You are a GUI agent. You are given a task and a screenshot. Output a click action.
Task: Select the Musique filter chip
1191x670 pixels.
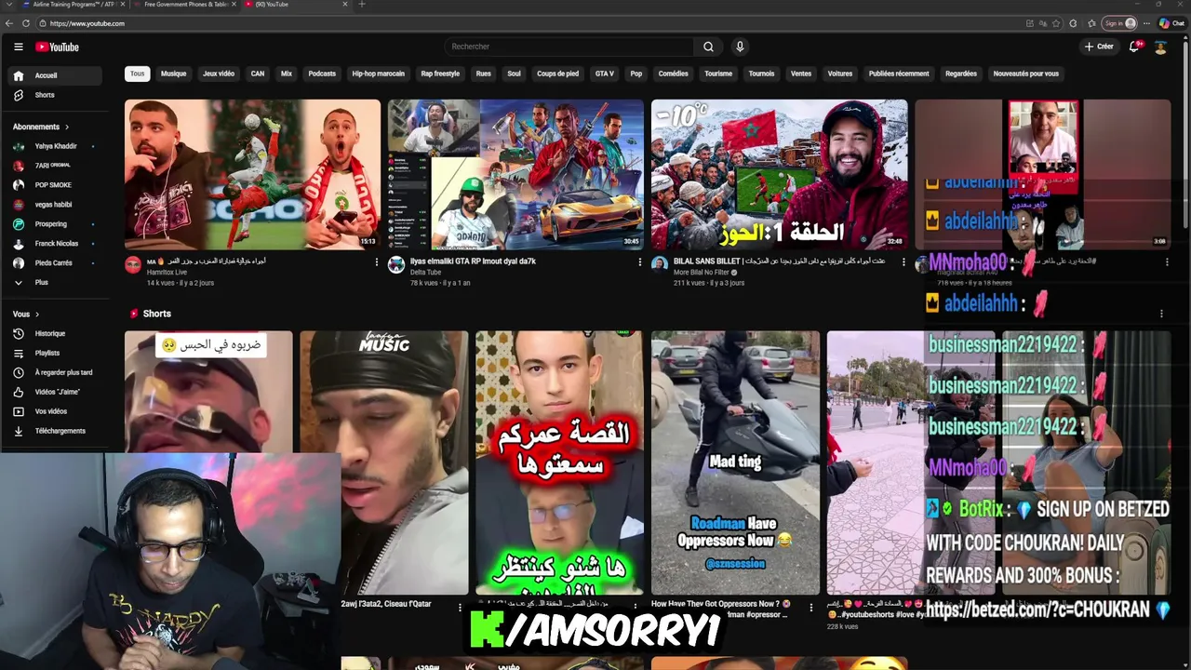174,74
